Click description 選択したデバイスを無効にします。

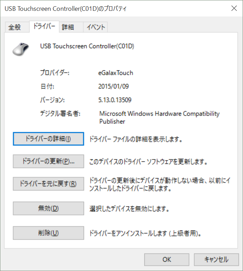pos(129,209)
